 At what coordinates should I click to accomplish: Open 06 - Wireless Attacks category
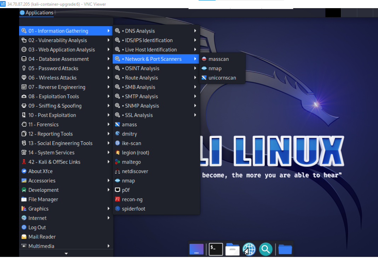(x=65, y=78)
